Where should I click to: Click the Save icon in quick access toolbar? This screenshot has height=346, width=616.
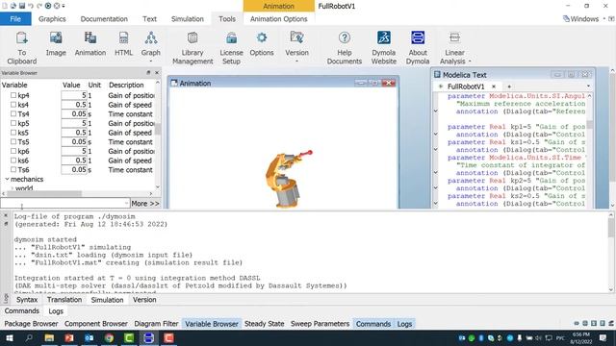click(x=22, y=6)
